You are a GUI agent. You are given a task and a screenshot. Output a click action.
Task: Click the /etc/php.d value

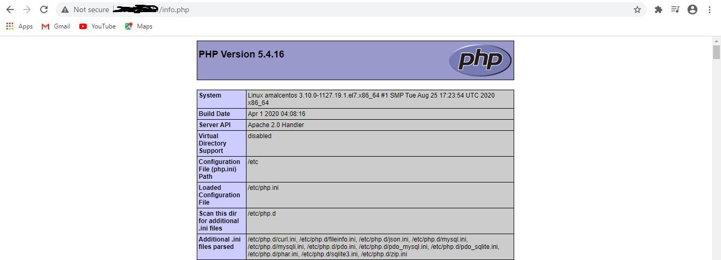262,214
